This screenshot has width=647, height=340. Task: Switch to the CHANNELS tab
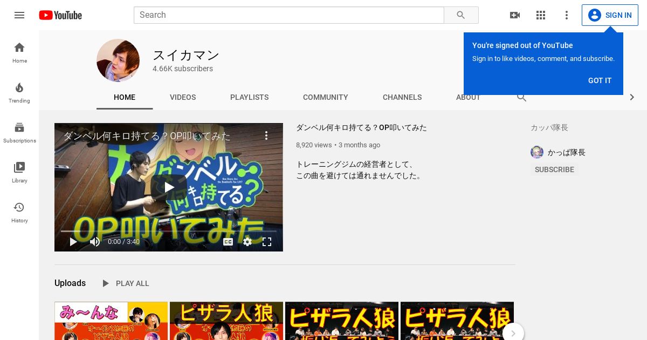coord(402,97)
